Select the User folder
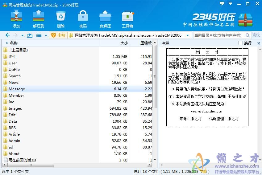The height and width of the screenshot is (175, 262). pos(77,63)
